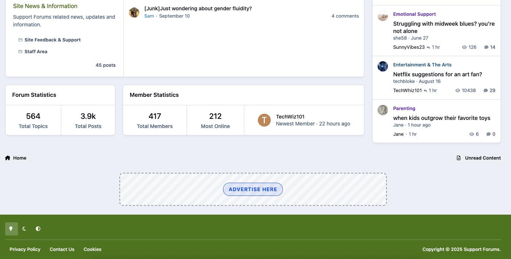The height and width of the screenshot is (259, 511).
Task: Open the Privacy Policy footer link
Action: [x=25, y=249]
